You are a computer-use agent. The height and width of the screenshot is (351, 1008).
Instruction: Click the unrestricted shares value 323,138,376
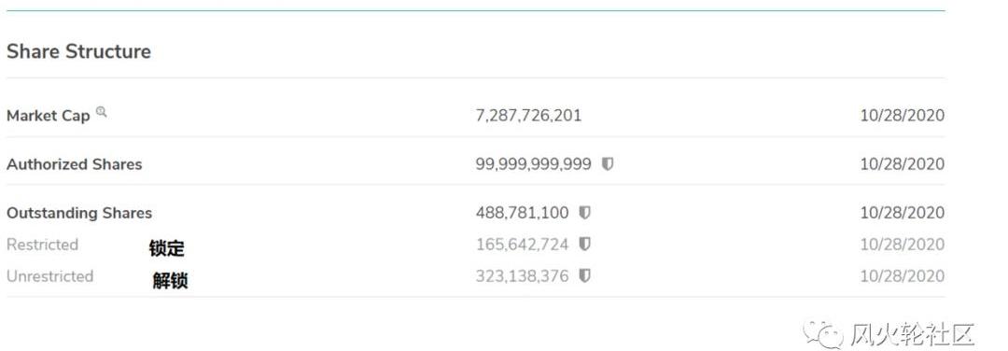pos(522,275)
